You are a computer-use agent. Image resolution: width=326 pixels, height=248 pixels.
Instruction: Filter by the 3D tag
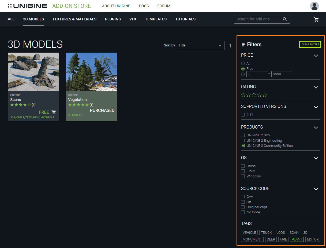[x=305, y=233]
